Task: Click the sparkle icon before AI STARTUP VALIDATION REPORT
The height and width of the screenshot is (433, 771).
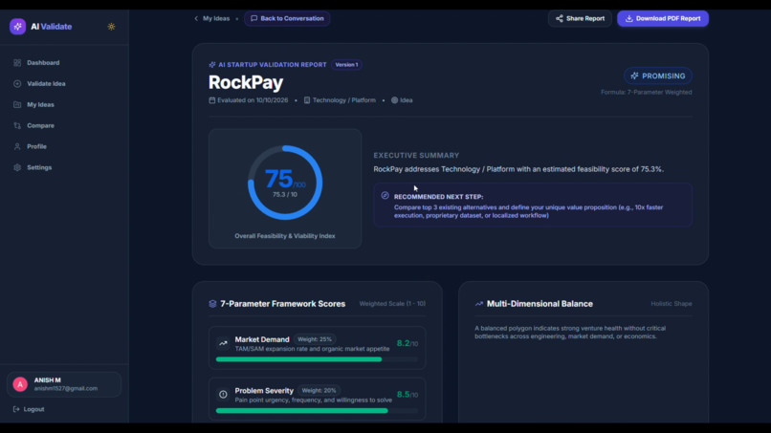Action: click(212, 65)
